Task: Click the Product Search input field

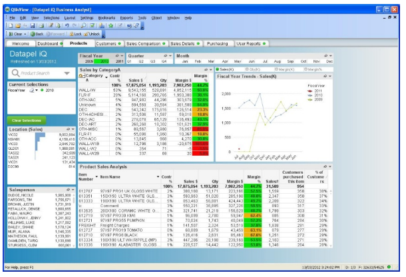Action: tap(41, 73)
